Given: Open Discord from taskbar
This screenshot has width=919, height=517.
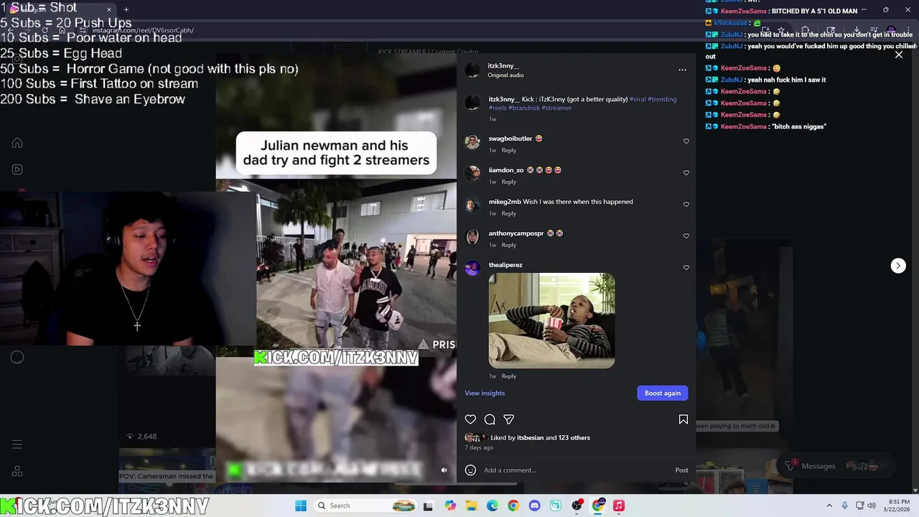Looking at the screenshot, I should [x=534, y=506].
